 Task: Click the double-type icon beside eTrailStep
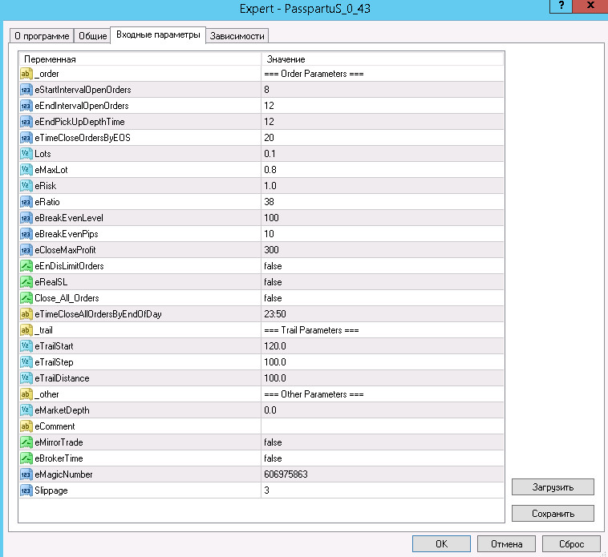(26, 362)
